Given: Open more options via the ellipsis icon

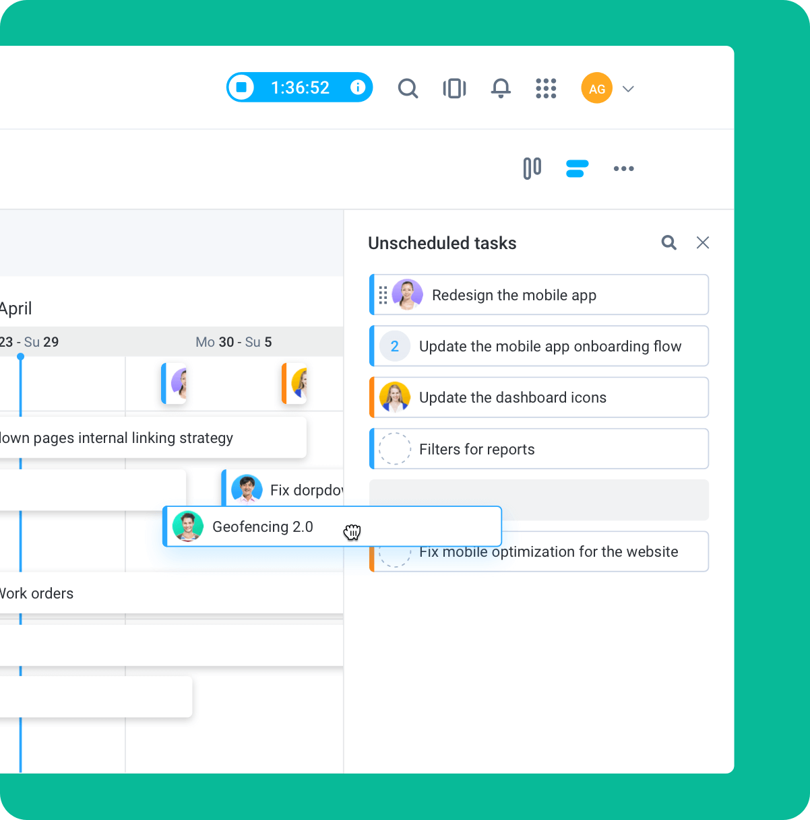Looking at the screenshot, I should tap(623, 168).
